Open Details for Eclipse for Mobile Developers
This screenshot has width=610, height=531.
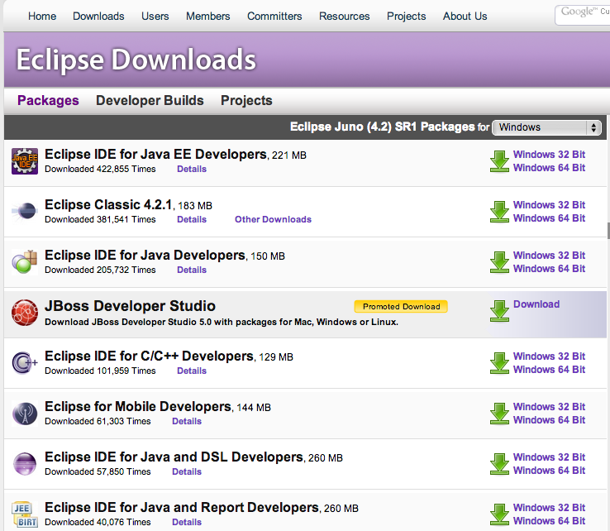[x=187, y=421]
